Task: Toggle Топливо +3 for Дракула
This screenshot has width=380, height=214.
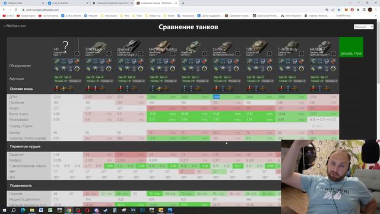Action: [138, 81]
